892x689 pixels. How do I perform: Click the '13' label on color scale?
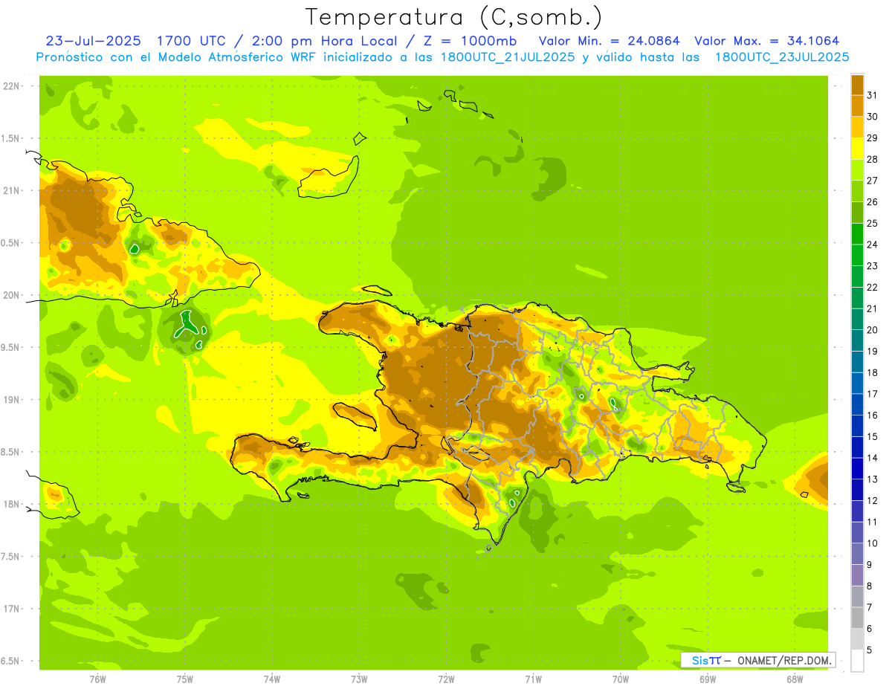coord(872,479)
